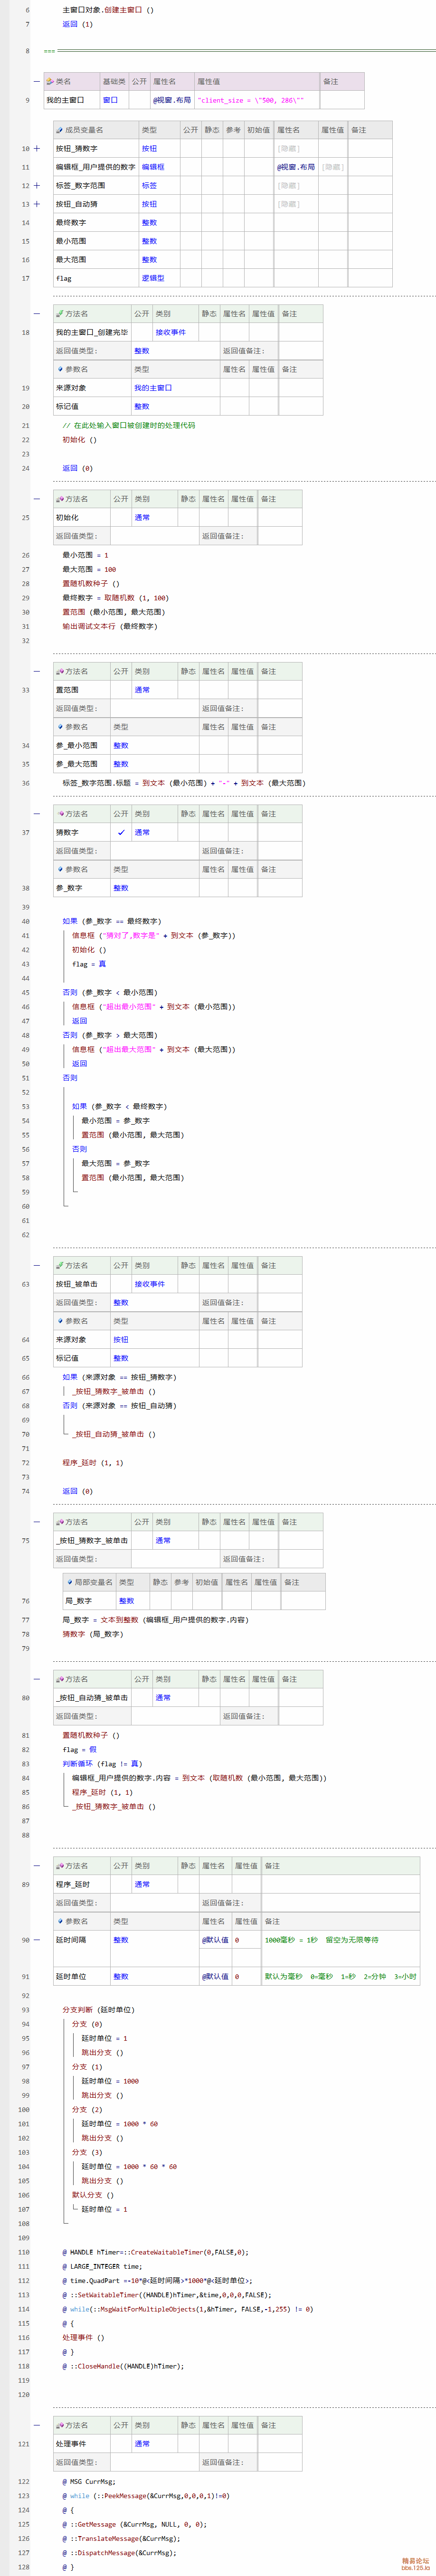Click method icon above _按钮_猜数字_被单击
436x2576 pixels.
click(59, 1521)
